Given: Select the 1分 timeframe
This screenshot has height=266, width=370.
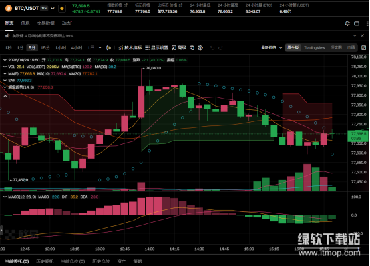Looking at the screenshot, I should point(20,48).
